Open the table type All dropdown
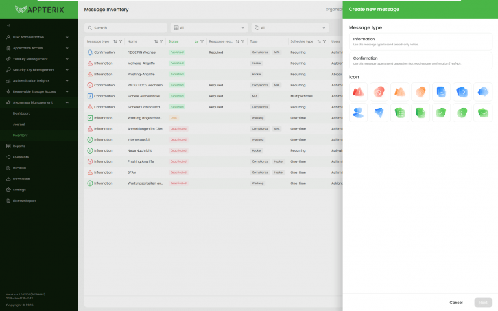Screen dimensions: 498x311 [x=209, y=28]
